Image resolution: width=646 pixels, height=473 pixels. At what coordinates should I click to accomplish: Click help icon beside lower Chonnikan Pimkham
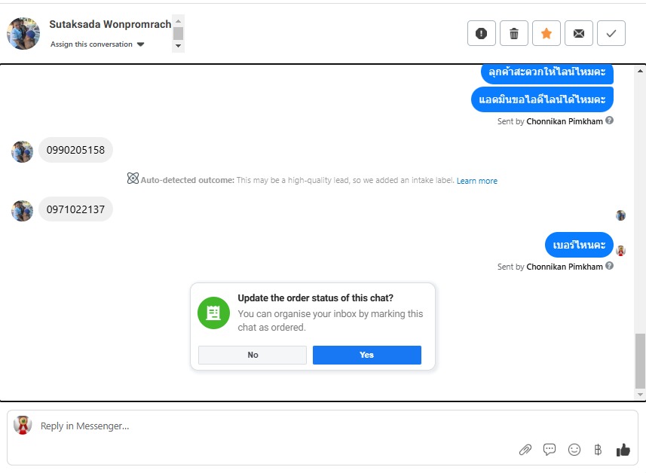(x=609, y=266)
